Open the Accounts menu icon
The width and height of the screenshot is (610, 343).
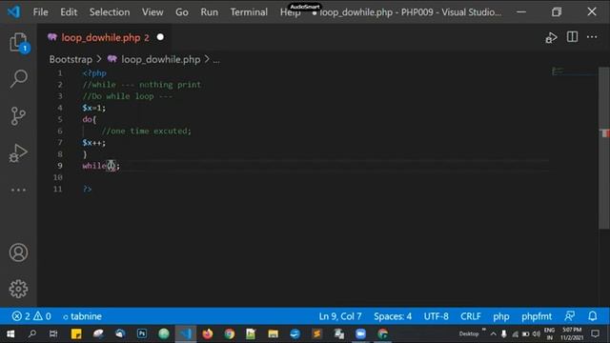click(18, 252)
